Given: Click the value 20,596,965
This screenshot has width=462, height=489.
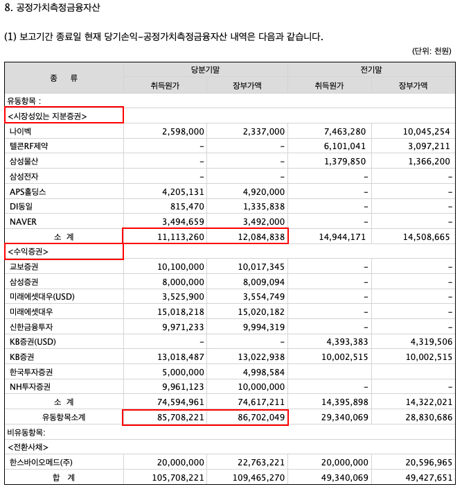Looking at the screenshot, I should coord(429,463).
